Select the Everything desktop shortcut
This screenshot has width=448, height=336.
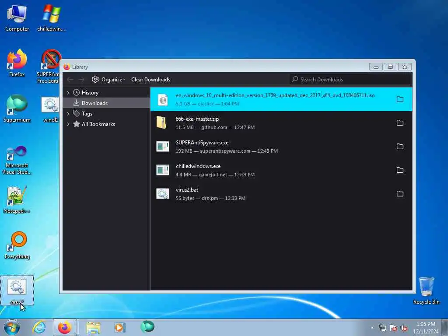(x=17, y=245)
